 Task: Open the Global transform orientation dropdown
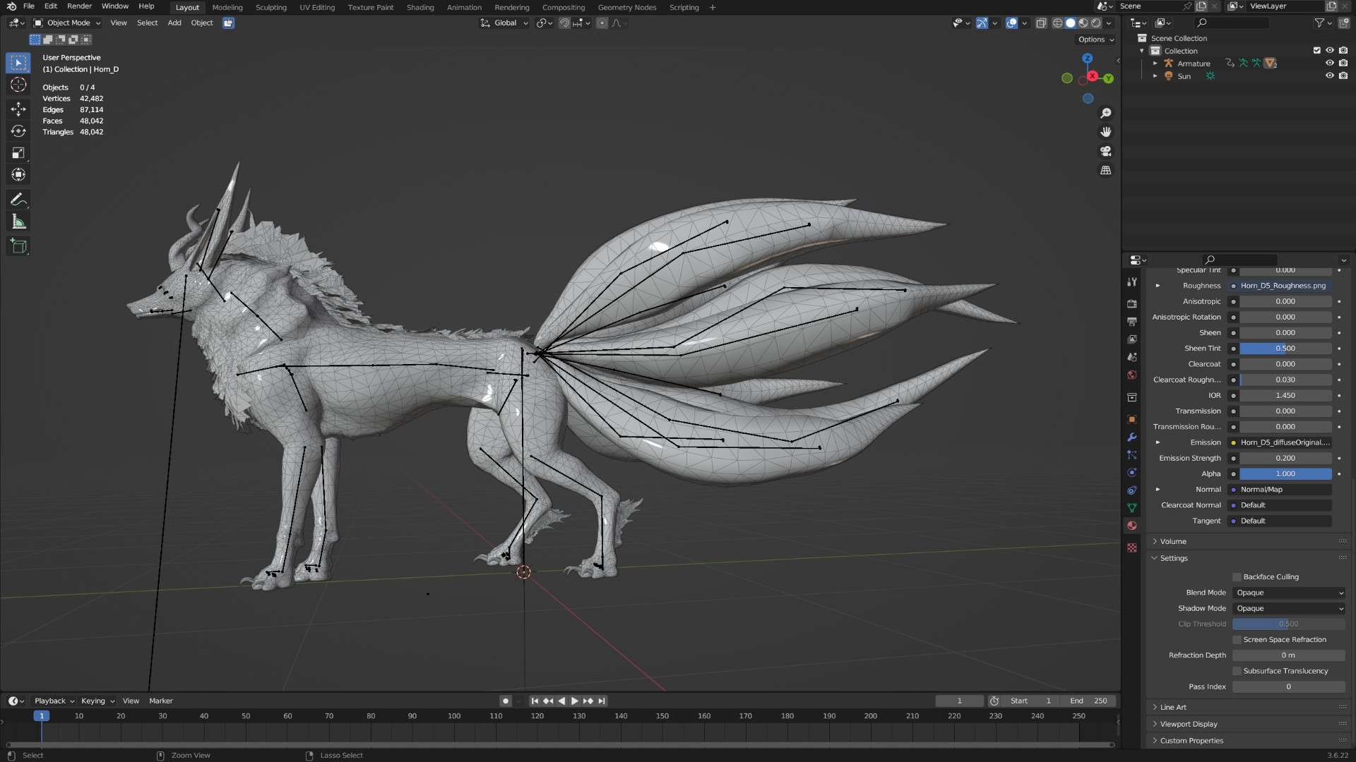(x=504, y=23)
